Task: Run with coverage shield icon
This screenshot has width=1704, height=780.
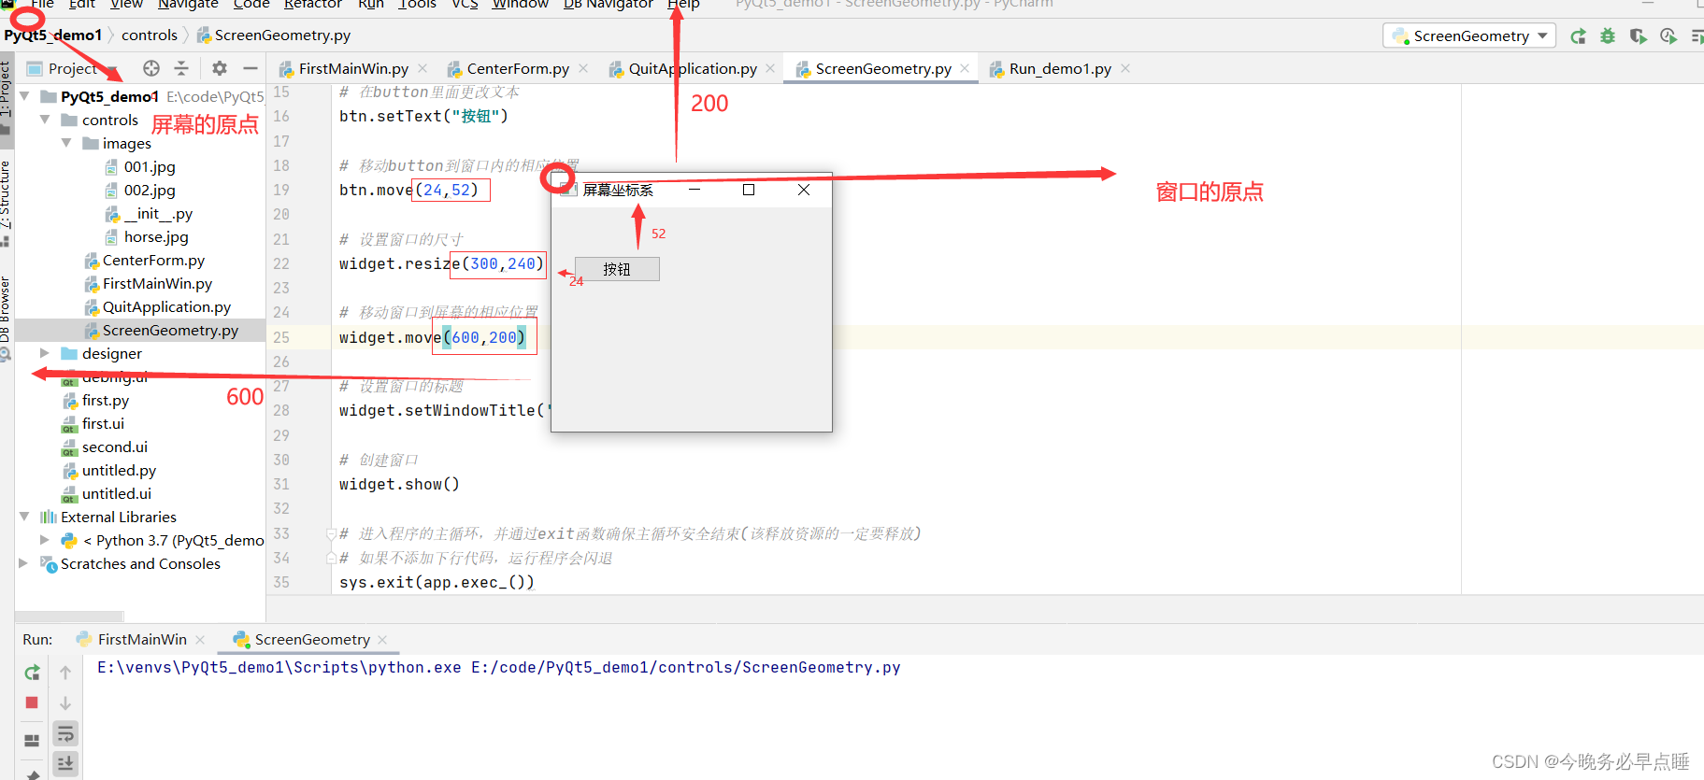Action: pyautogui.click(x=1638, y=36)
